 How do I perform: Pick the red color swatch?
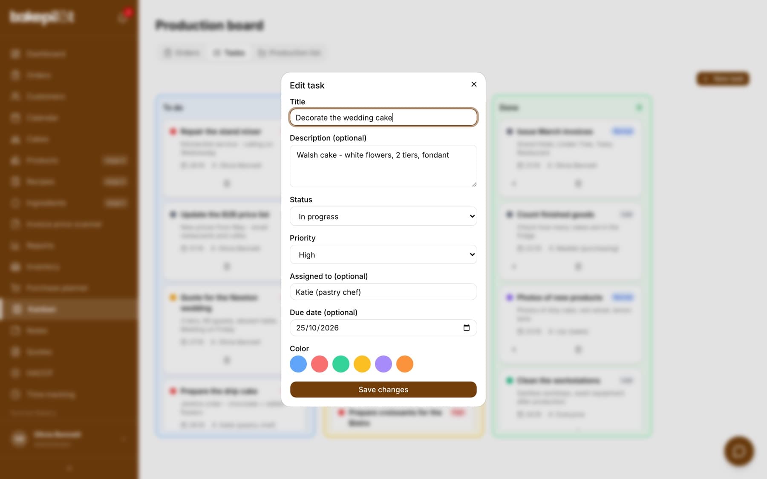coord(320,364)
